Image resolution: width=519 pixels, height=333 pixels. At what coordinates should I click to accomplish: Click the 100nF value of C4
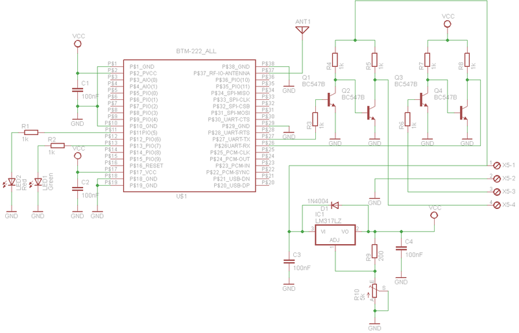pos(414,255)
